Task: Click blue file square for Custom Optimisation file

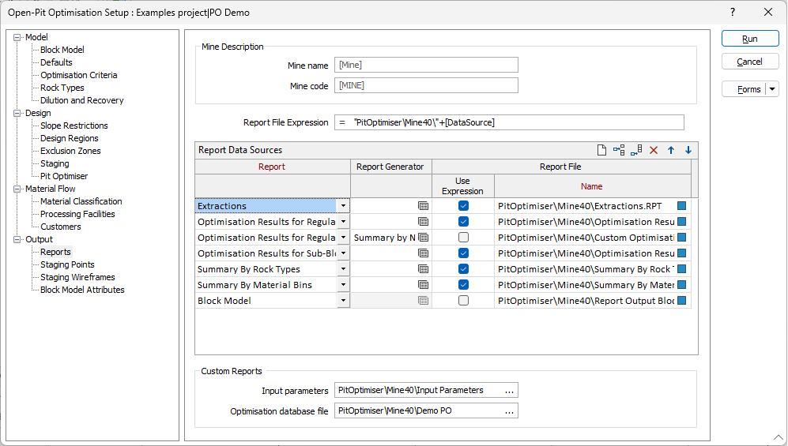Action: click(682, 238)
